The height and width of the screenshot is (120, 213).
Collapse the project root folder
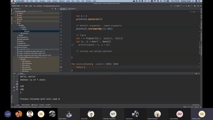[14, 11]
